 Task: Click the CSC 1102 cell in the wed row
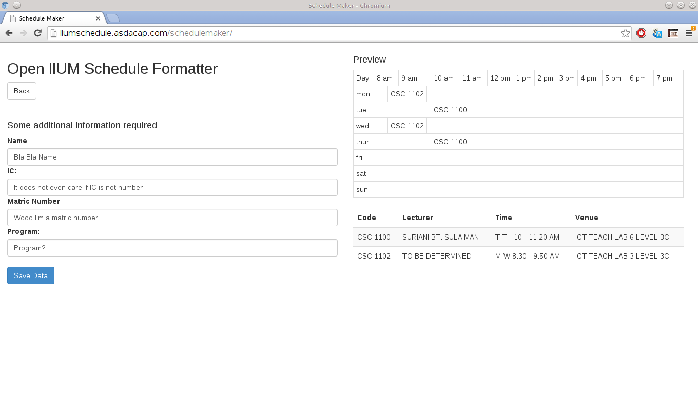(408, 126)
